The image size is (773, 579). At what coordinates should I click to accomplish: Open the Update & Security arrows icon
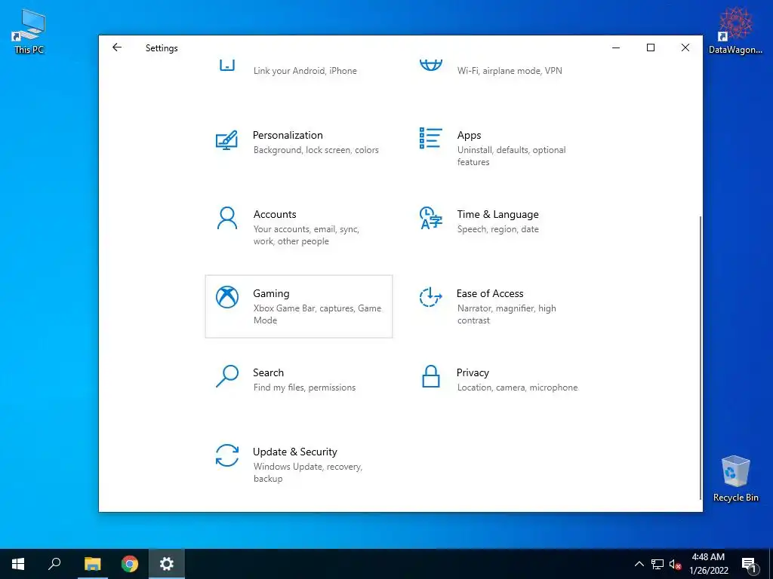pyautogui.click(x=226, y=455)
